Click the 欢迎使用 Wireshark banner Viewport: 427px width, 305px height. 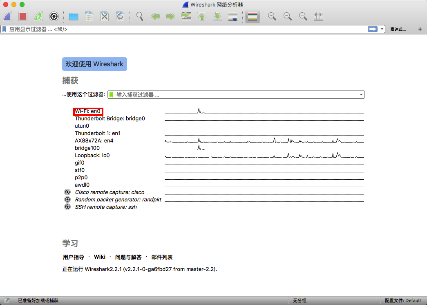[x=94, y=64]
